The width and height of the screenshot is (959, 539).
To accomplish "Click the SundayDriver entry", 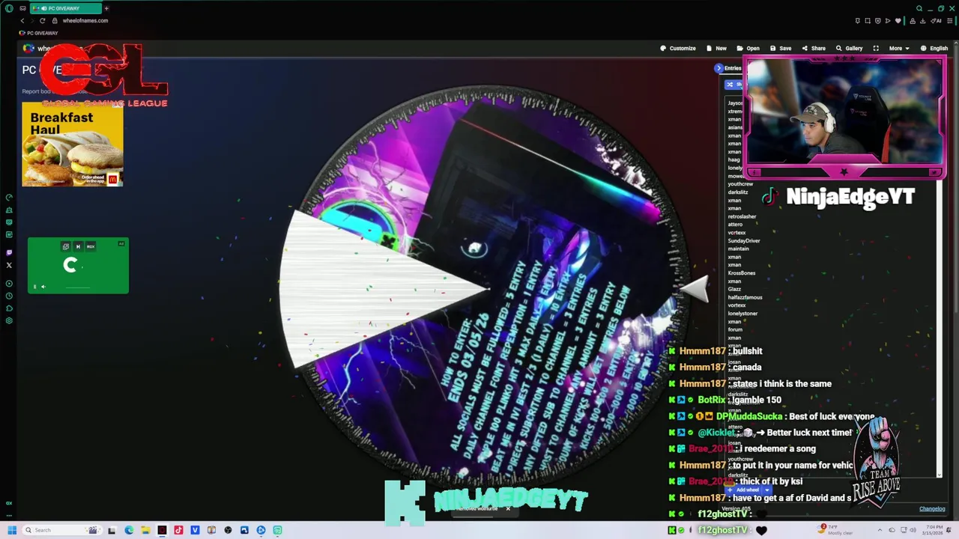I will [x=744, y=241].
